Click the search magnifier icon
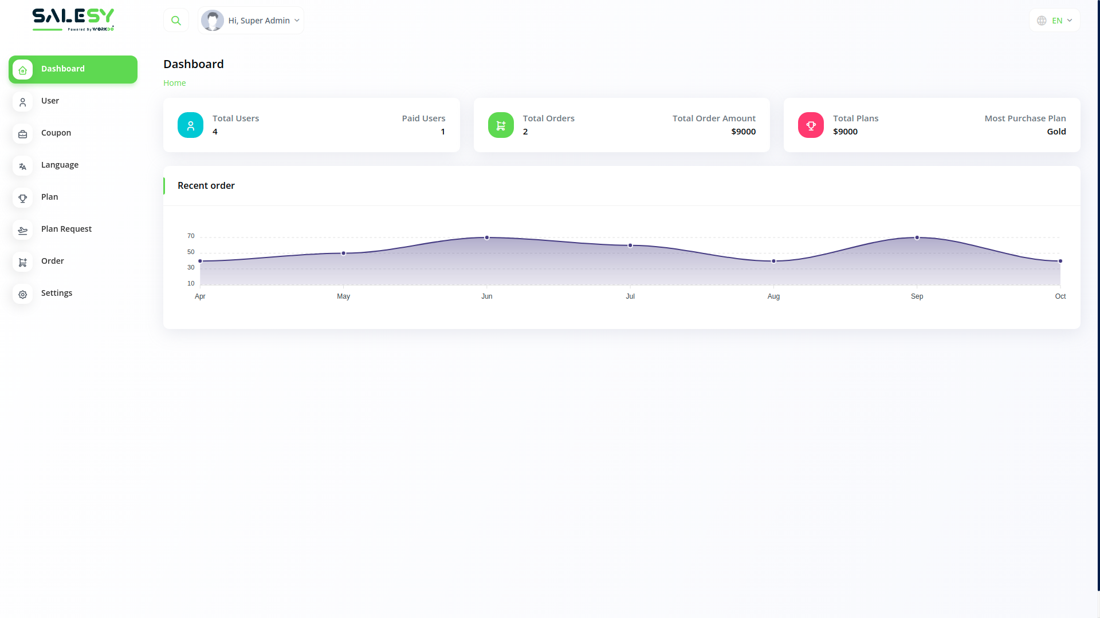 (176, 21)
